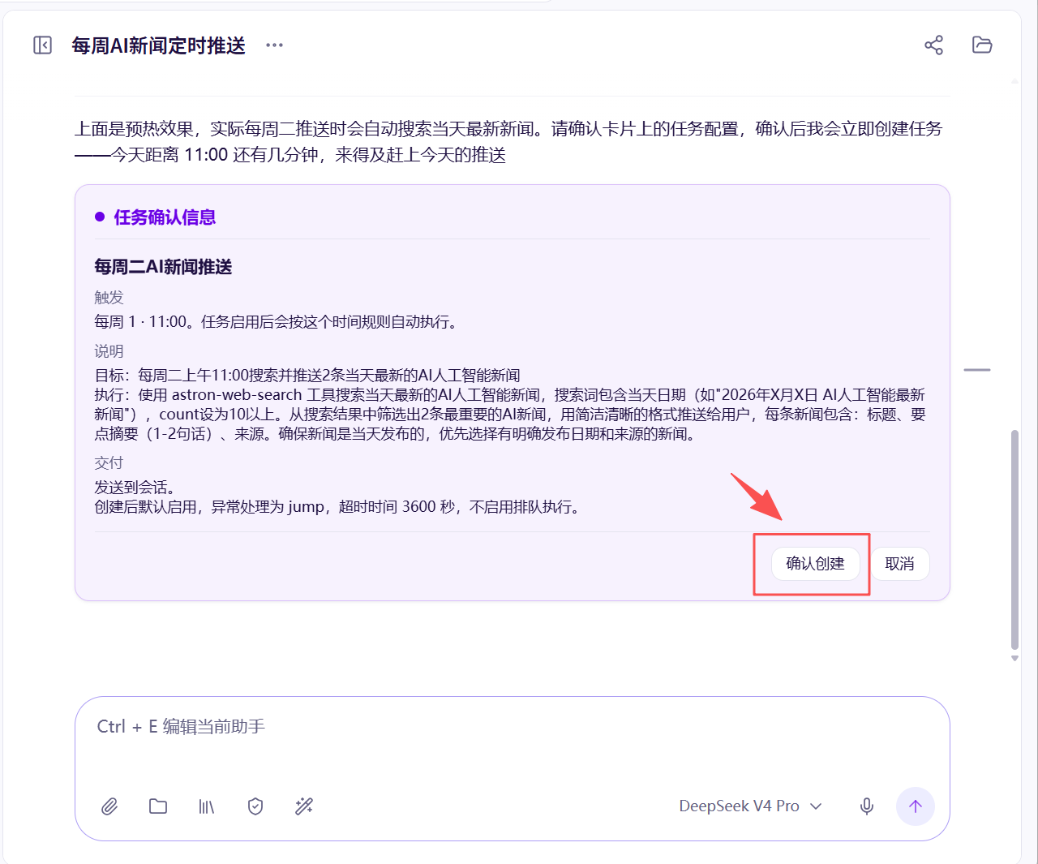Screen dimensions: 1038x864
Task: Click the folder icon in the input toolbar
Action: [x=158, y=806]
